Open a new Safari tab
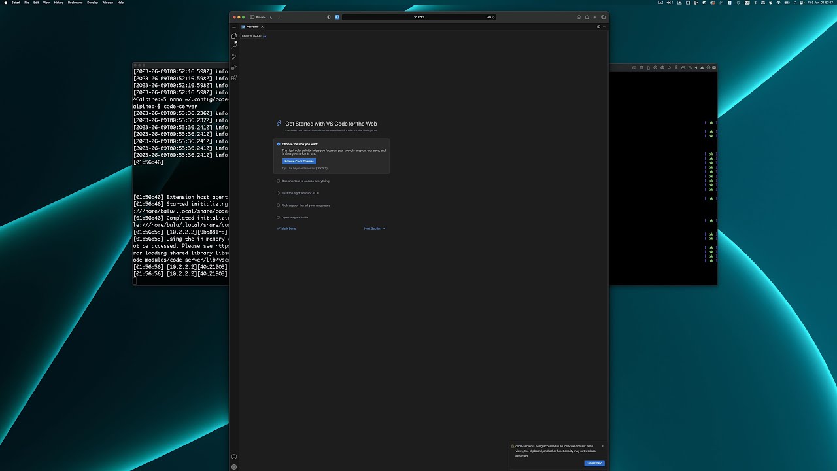The image size is (837, 471). click(x=595, y=17)
